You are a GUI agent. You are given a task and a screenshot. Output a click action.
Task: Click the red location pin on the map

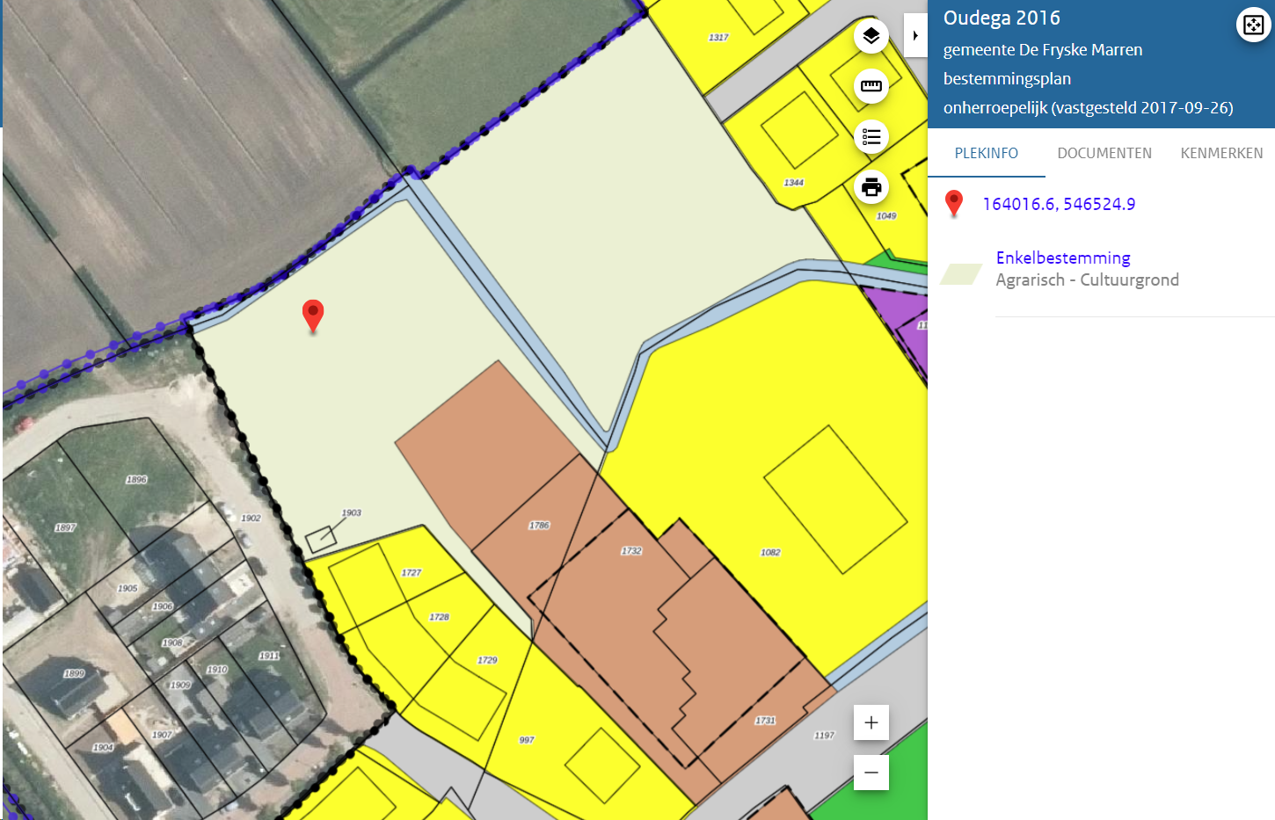(313, 316)
